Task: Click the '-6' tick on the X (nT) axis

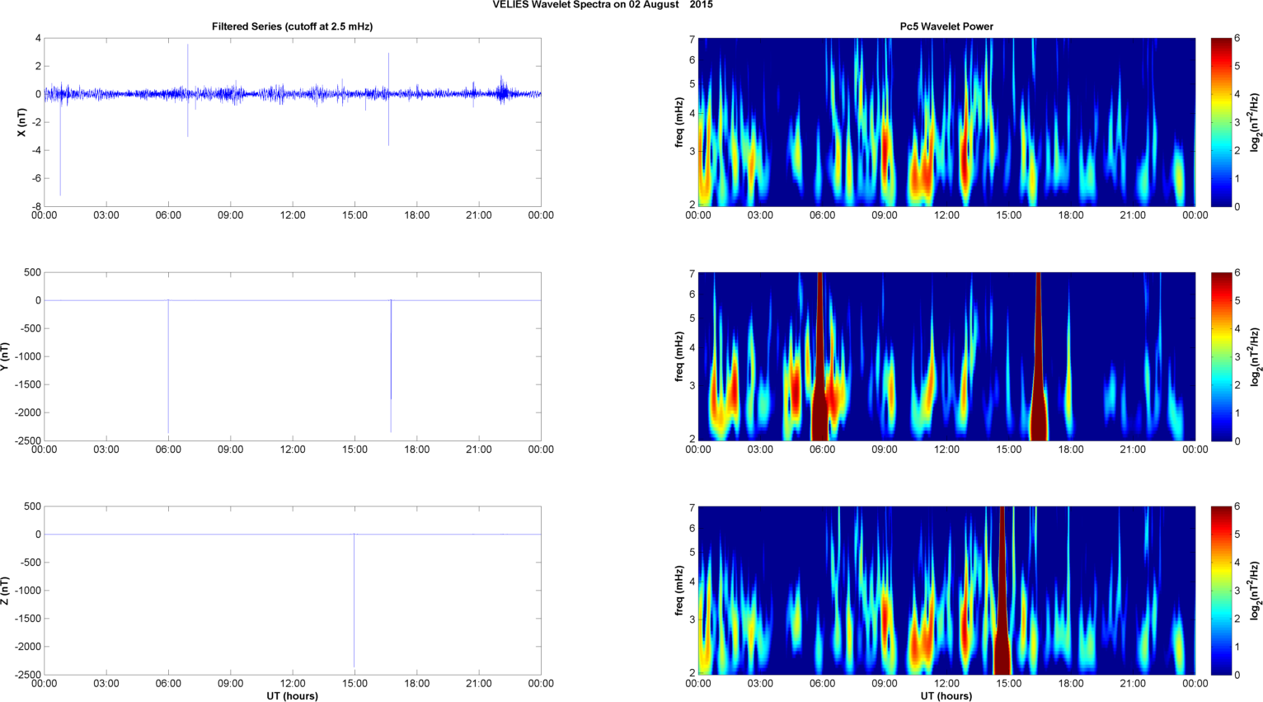Action: 36,178
